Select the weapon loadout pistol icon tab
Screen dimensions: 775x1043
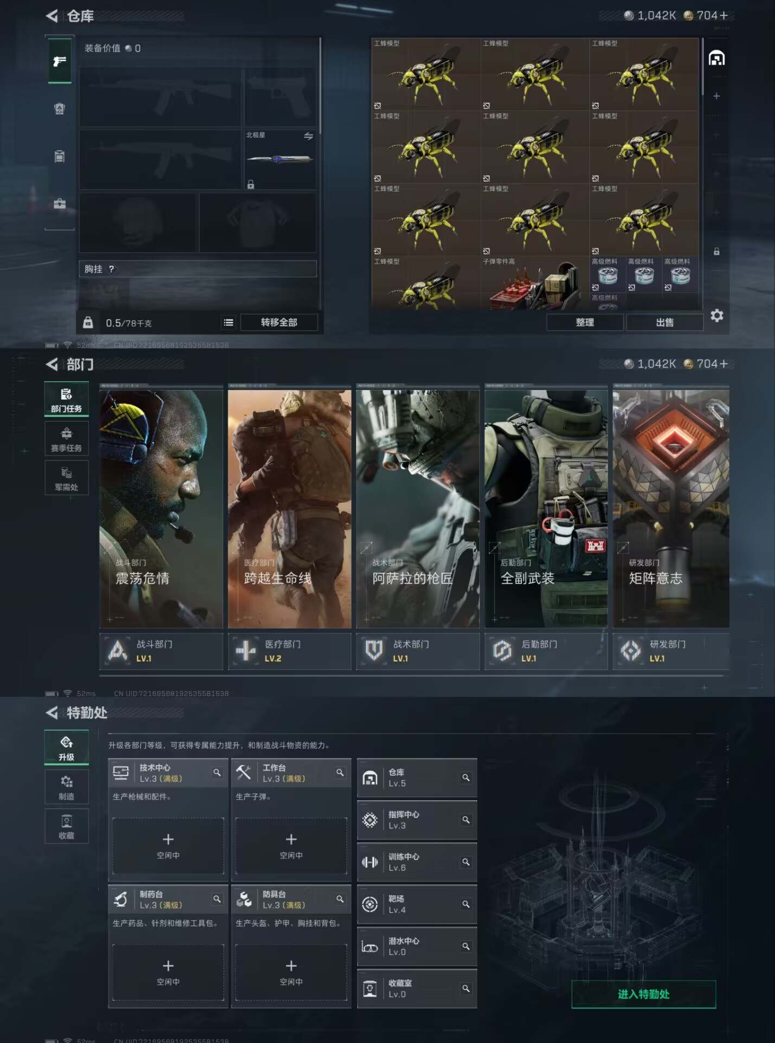(x=60, y=61)
